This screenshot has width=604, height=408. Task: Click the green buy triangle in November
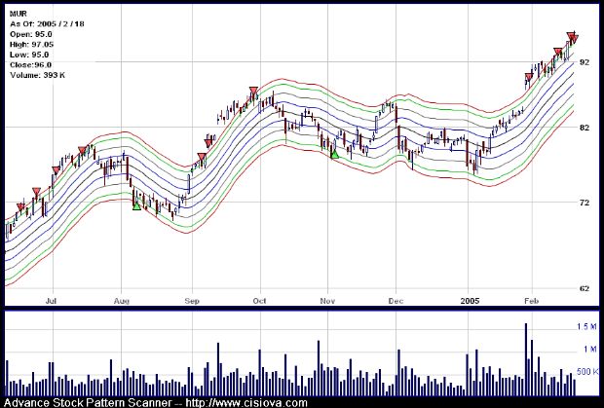335,154
